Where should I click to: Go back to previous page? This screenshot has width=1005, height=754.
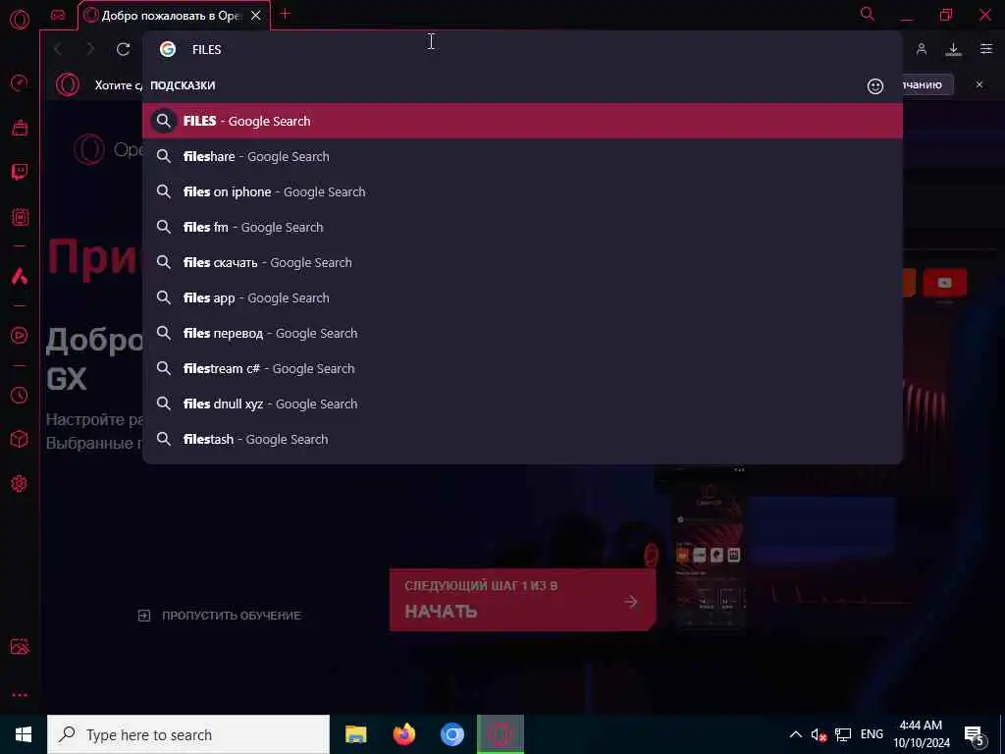[58, 49]
